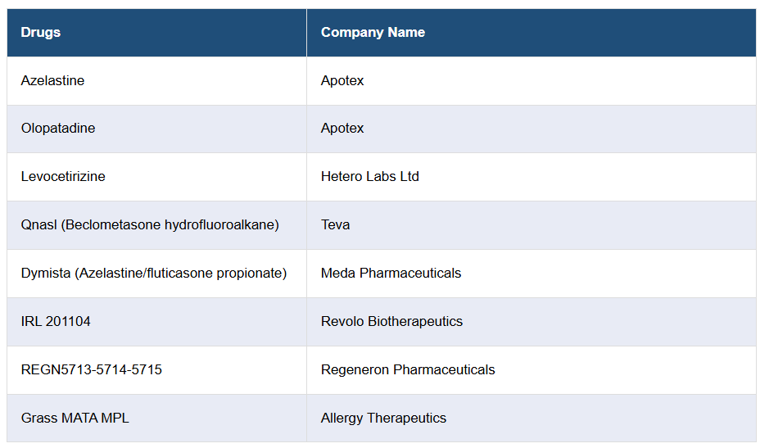This screenshot has width=760, height=448.
Task: Click the IRL 201104 drug cell
Action: click(56, 321)
